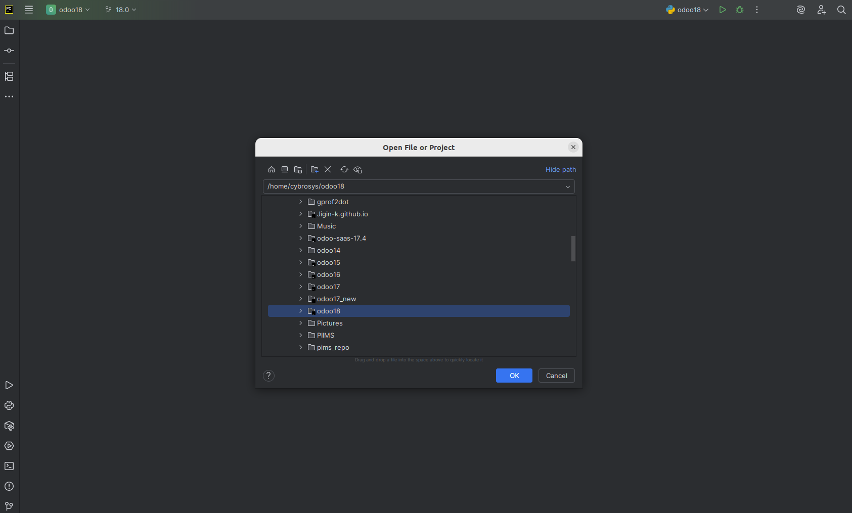The width and height of the screenshot is (852, 513).
Task: Click the PyCharm logo in title bar
Action: pyautogui.click(x=9, y=10)
